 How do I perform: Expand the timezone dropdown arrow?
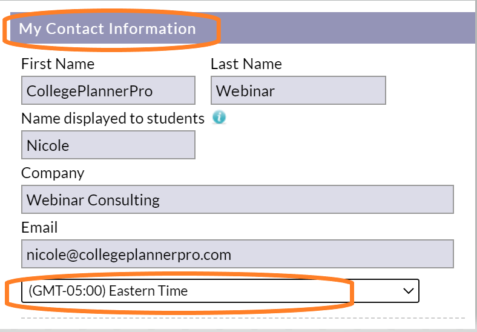[x=408, y=291]
